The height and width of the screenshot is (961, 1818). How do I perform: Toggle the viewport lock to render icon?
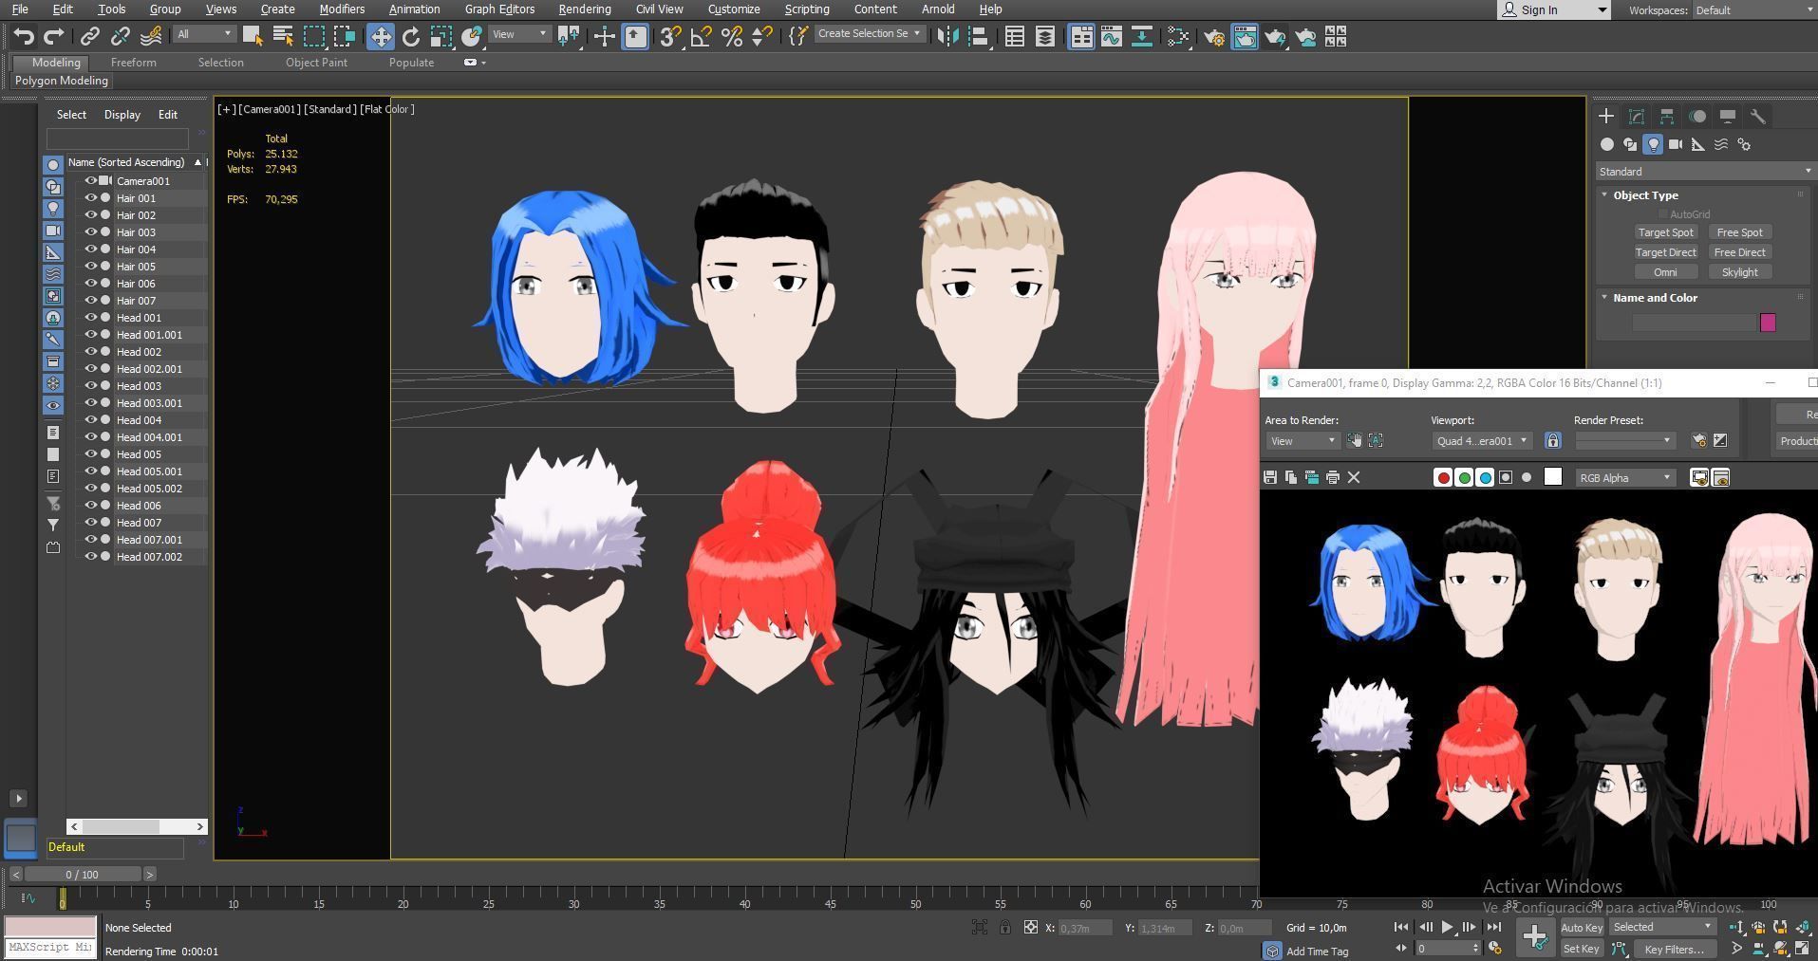coord(1553,440)
